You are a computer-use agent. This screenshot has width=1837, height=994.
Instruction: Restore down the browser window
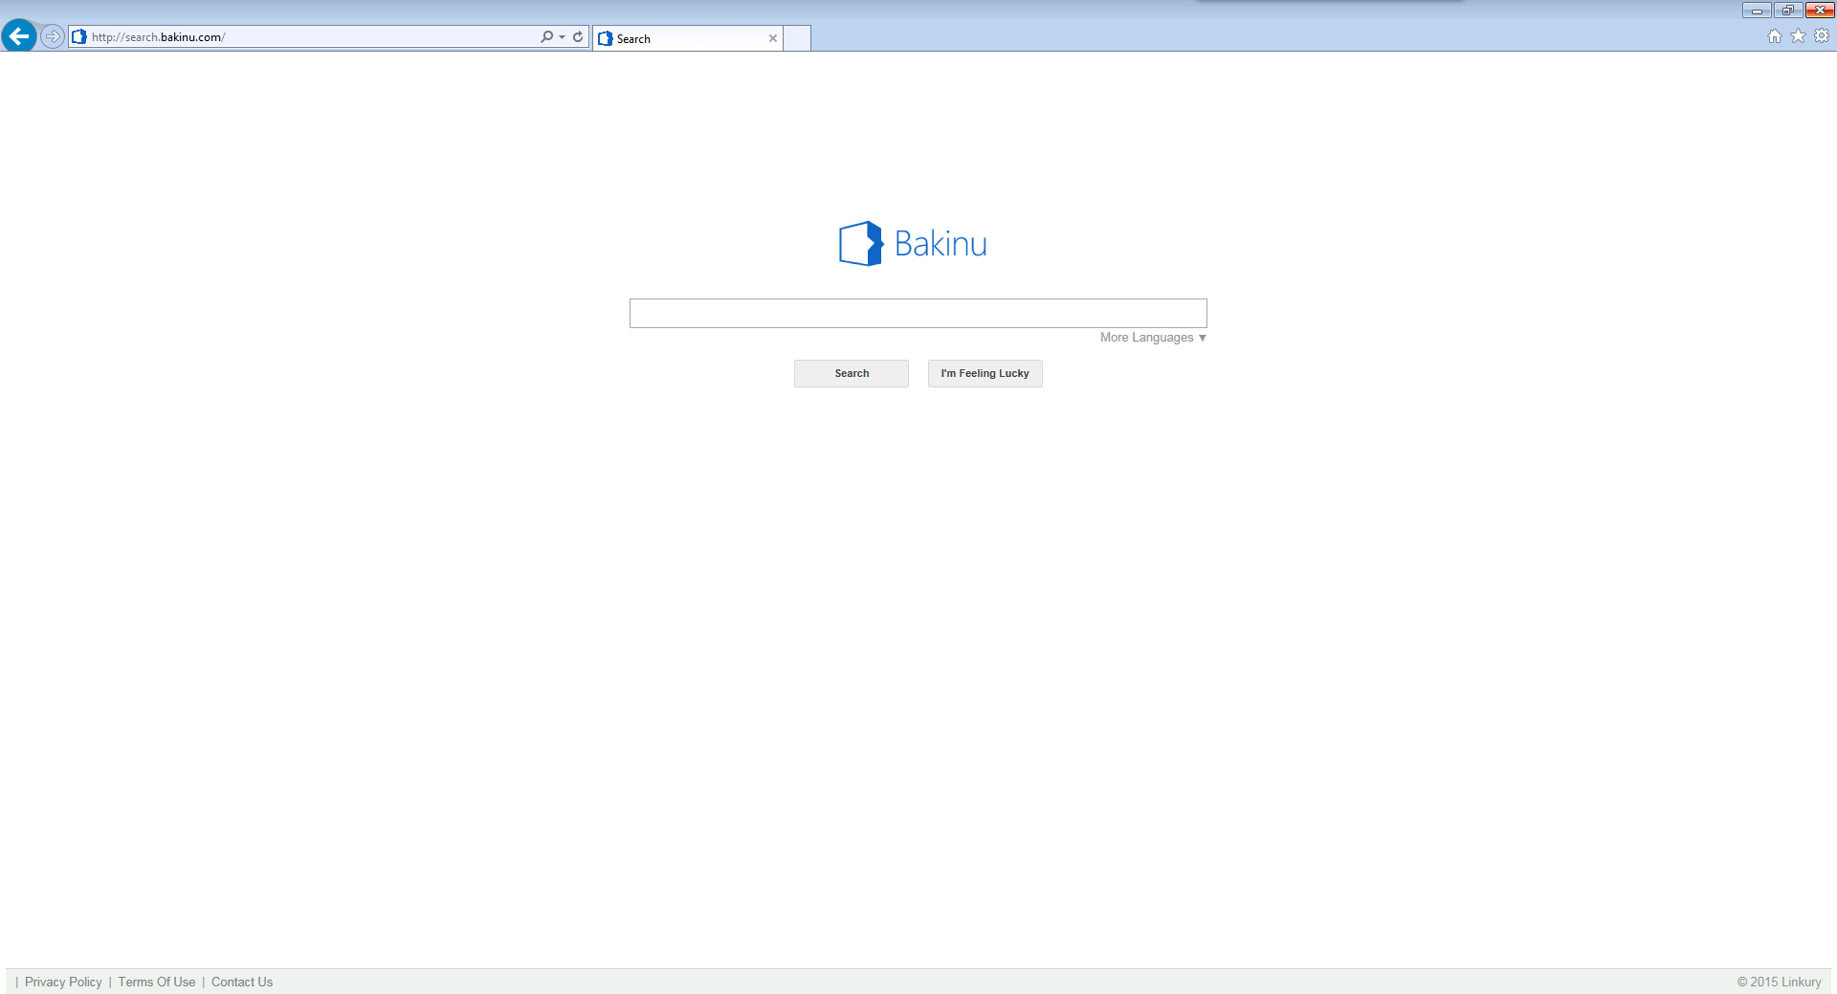click(x=1787, y=11)
